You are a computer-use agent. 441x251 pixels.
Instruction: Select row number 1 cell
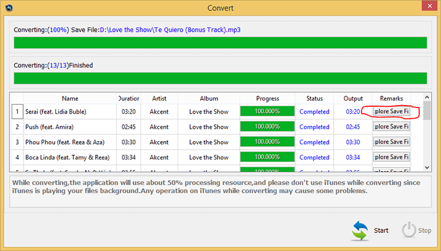pyautogui.click(x=17, y=112)
